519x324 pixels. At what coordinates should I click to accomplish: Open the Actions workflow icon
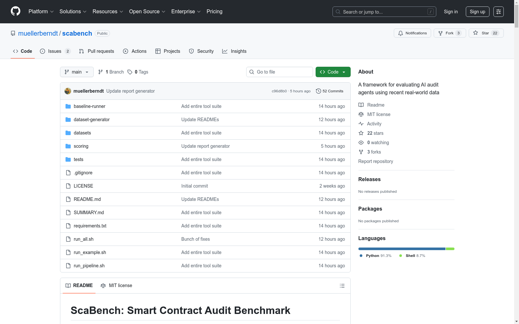[125, 51]
